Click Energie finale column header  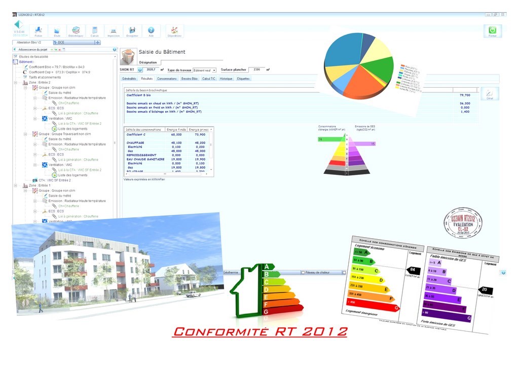coord(176,130)
